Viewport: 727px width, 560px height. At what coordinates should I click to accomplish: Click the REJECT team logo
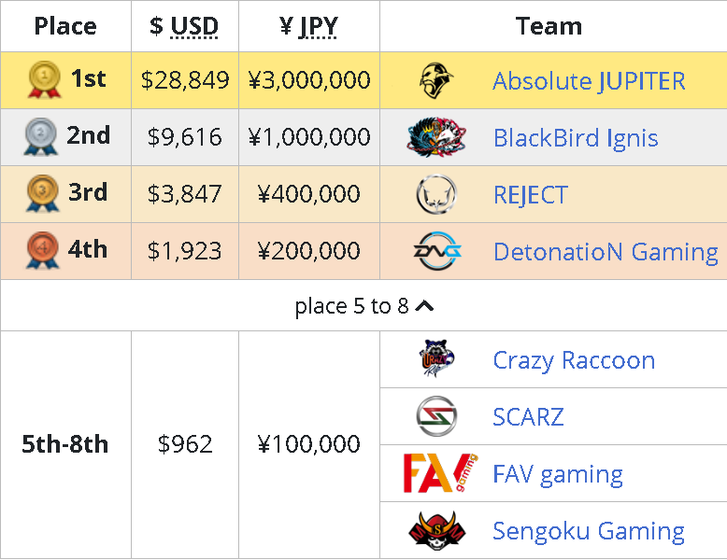(x=435, y=194)
